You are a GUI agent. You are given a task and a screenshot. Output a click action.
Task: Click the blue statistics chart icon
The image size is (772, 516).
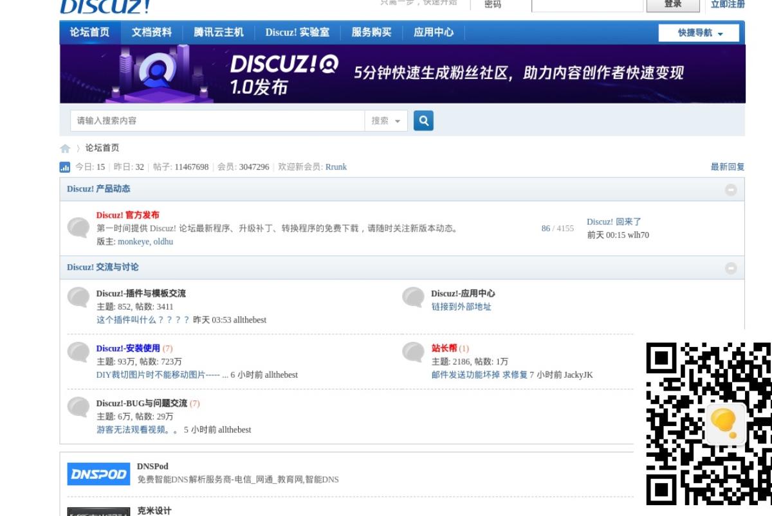tap(65, 167)
